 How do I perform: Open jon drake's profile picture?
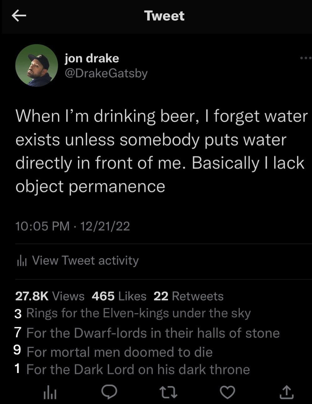[x=36, y=65]
